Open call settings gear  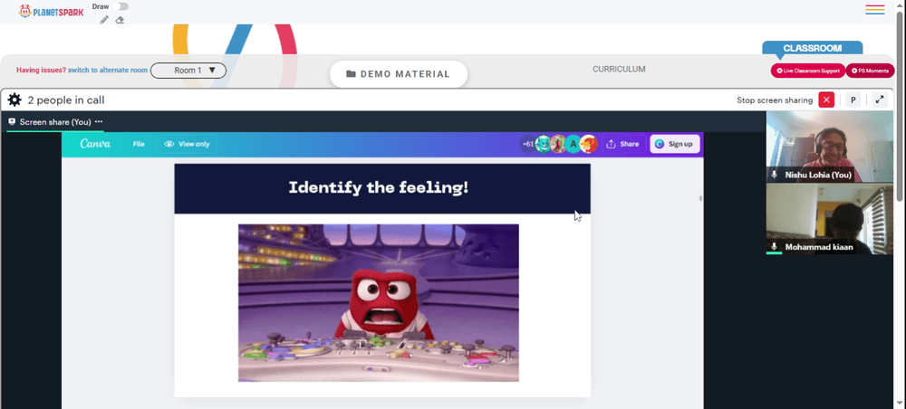(x=14, y=100)
